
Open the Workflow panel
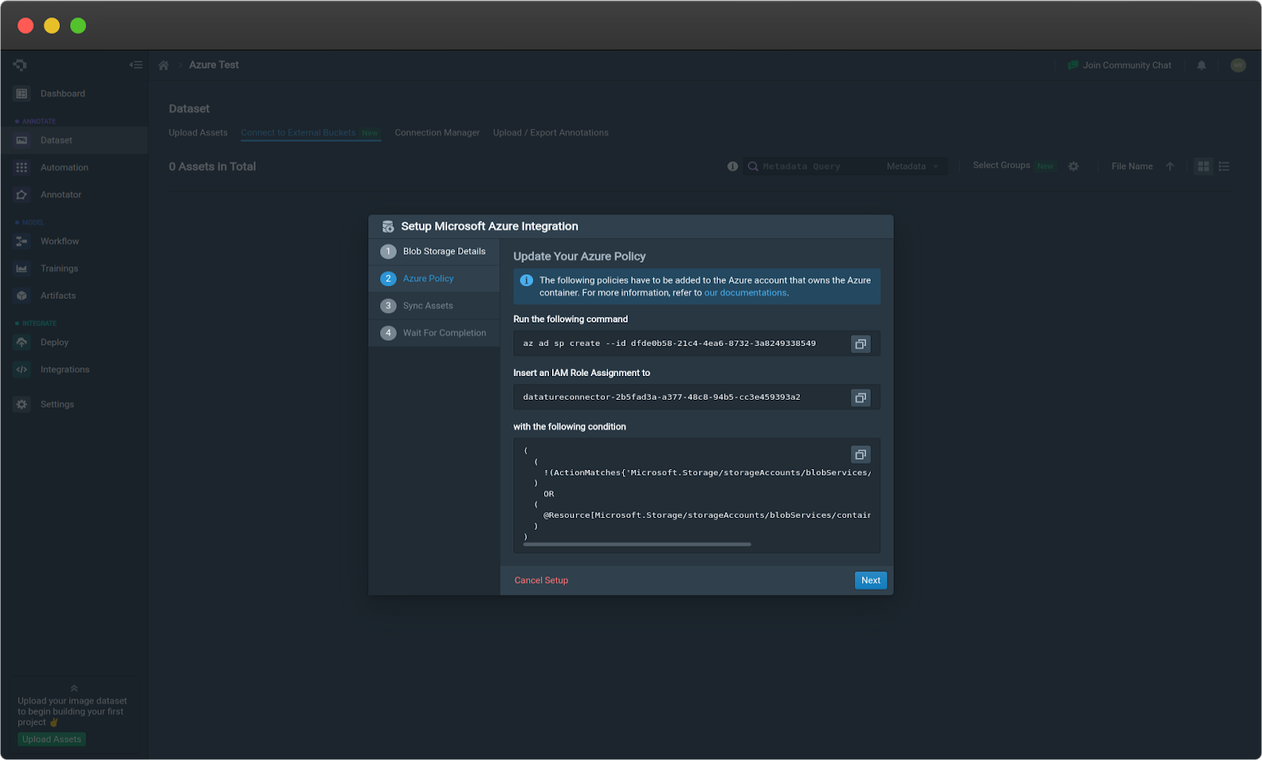click(x=59, y=241)
